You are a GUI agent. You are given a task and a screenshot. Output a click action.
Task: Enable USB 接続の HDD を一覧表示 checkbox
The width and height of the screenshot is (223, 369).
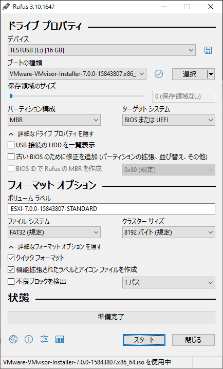click(11, 145)
